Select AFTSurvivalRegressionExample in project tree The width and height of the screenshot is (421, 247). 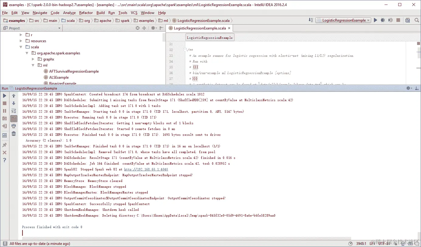71,71
